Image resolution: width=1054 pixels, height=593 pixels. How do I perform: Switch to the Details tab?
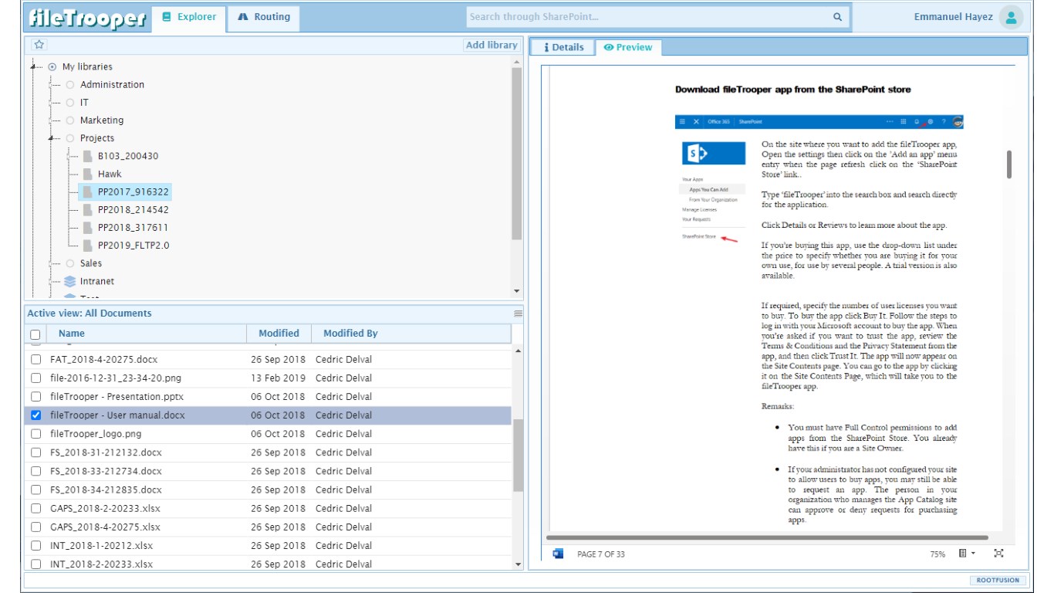[564, 47]
